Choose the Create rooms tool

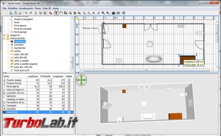coord(70,13)
